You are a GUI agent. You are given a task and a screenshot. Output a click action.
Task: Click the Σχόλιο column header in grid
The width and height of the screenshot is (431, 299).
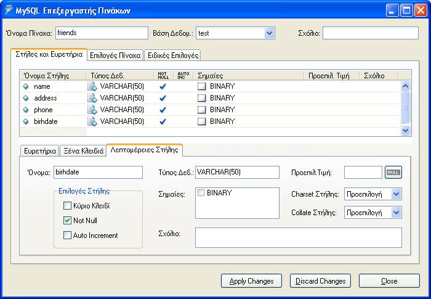coord(379,75)
